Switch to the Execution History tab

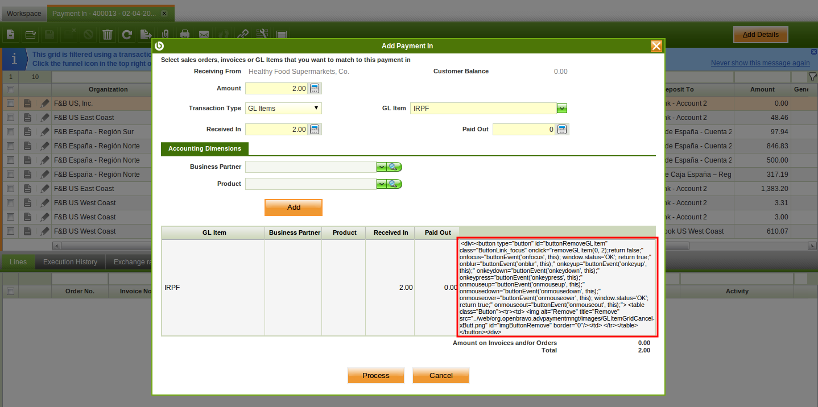coord(70,262)
